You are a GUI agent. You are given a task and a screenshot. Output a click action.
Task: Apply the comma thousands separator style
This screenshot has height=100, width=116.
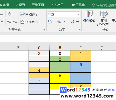(x=64, y=22)
